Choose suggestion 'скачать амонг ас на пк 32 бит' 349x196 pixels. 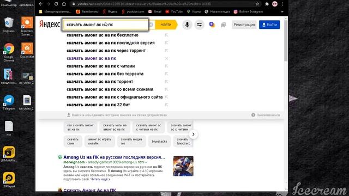pyautogui.click(x=98, y=105)
